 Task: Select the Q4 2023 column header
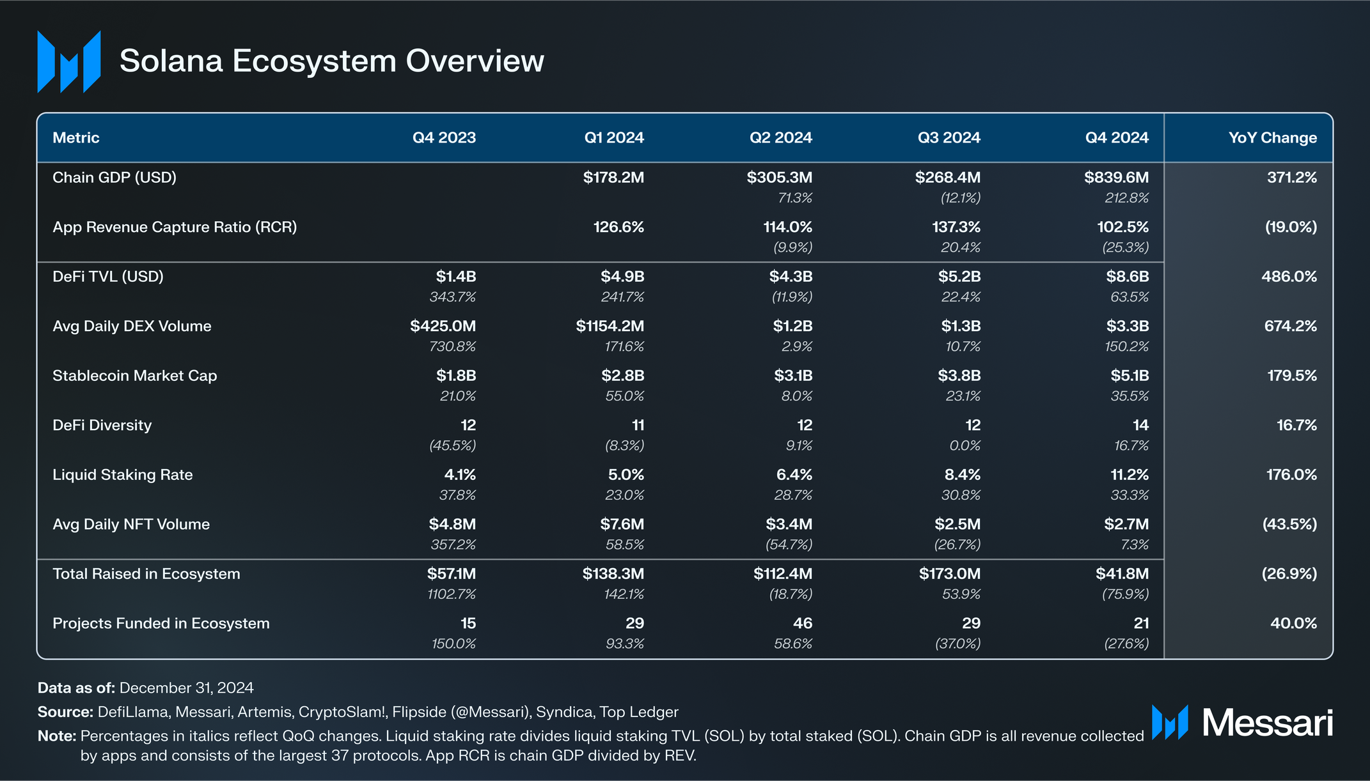click(x=444, y=137)
